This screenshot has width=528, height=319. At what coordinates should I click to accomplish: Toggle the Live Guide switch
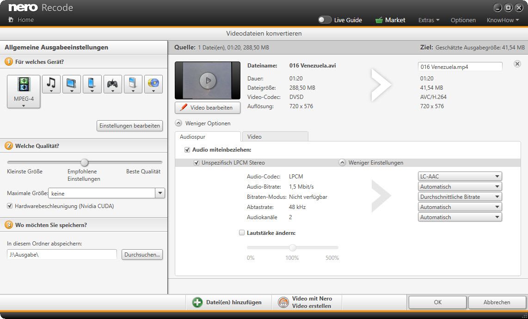tap(325, 20)
